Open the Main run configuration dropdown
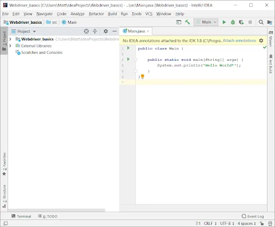 tap(206, 22)
